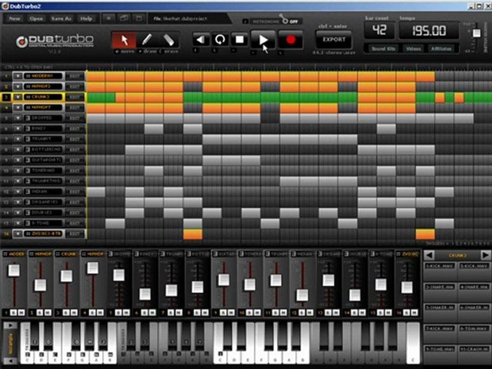This screenshot has height=369, width=492.
Task: Rewind to start with back arrow
Action: tap(200, 39)
